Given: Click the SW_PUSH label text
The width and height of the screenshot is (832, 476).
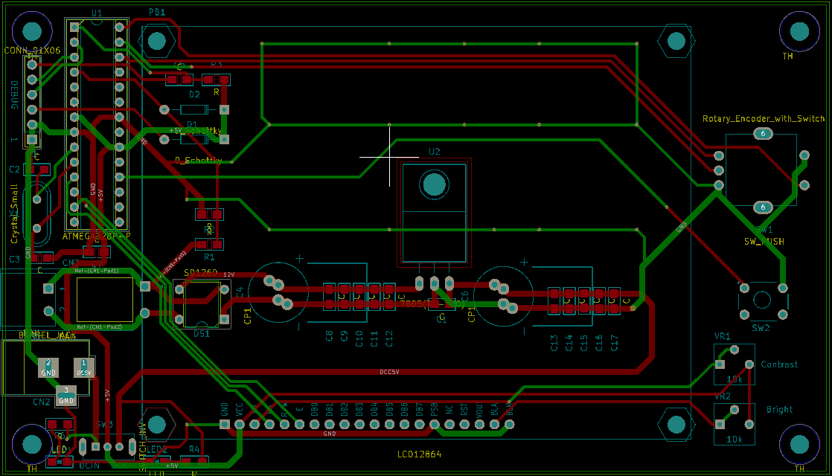Looking at the screenshot, I should coord(764,242).
